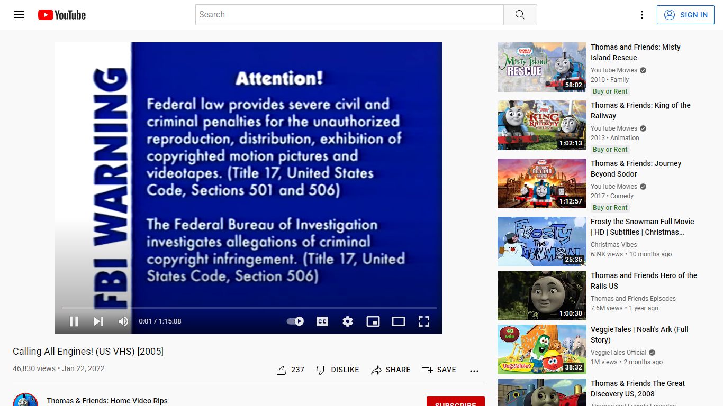The width and height of the screenshot is (723, 406).
Task: Open 'Thomas & Friends: Journey Beyond Sodor' title
Action: [x=636, y=169]
